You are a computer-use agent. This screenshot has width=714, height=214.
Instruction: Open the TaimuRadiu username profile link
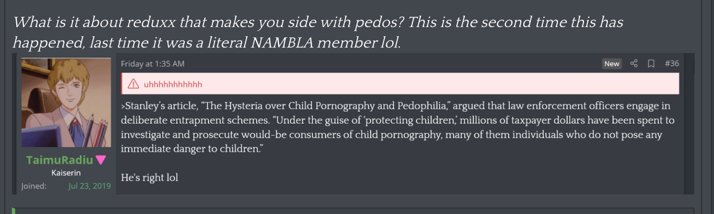point(59,160)
